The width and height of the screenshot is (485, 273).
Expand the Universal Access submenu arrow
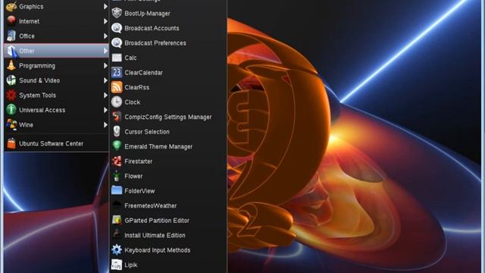[105, 110]
